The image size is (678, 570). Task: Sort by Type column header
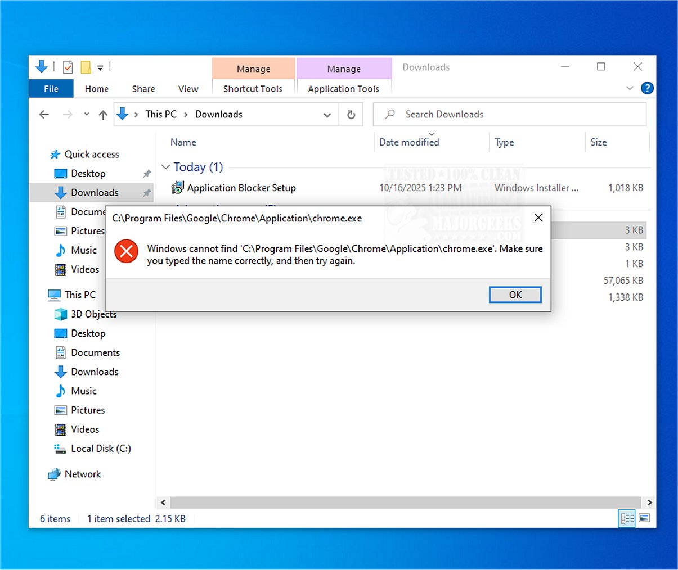[x=504, y=142]
